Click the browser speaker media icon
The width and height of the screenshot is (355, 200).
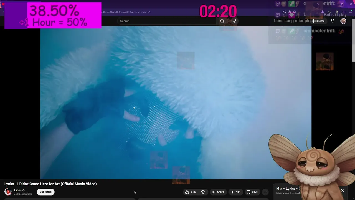(x=329, y=12)
